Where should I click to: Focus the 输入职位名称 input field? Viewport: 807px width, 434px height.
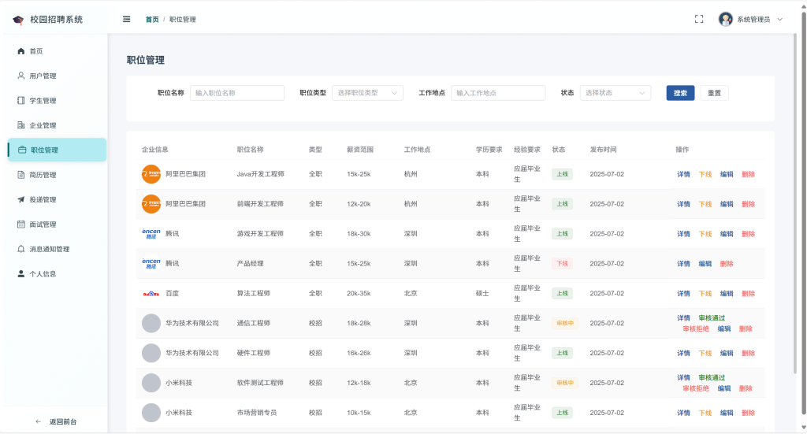click(237, 93)
